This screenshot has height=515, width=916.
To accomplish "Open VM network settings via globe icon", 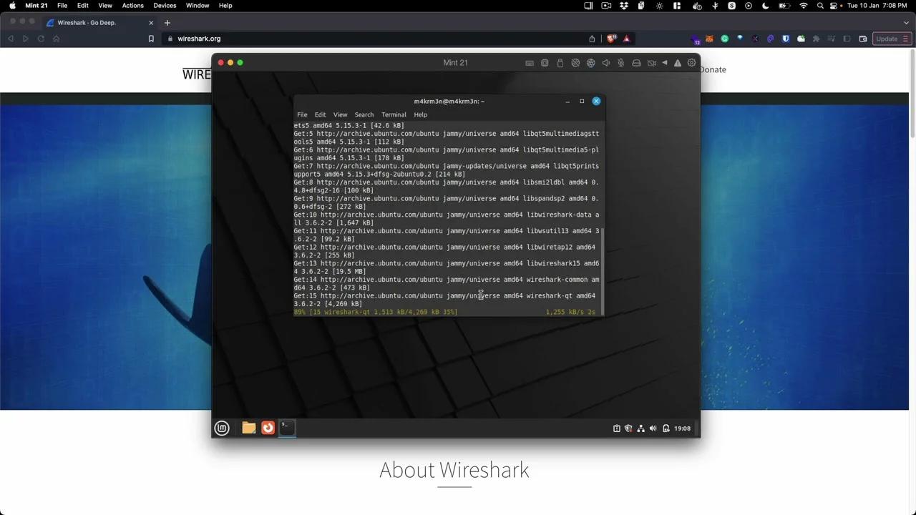I will click(x=591, y=63).
